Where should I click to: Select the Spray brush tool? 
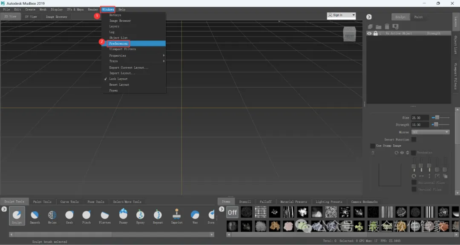point(140,216)
